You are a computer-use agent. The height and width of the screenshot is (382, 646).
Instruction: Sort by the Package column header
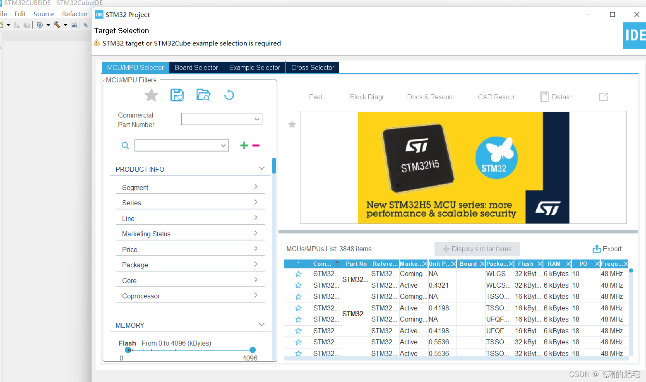pos(500,264)
